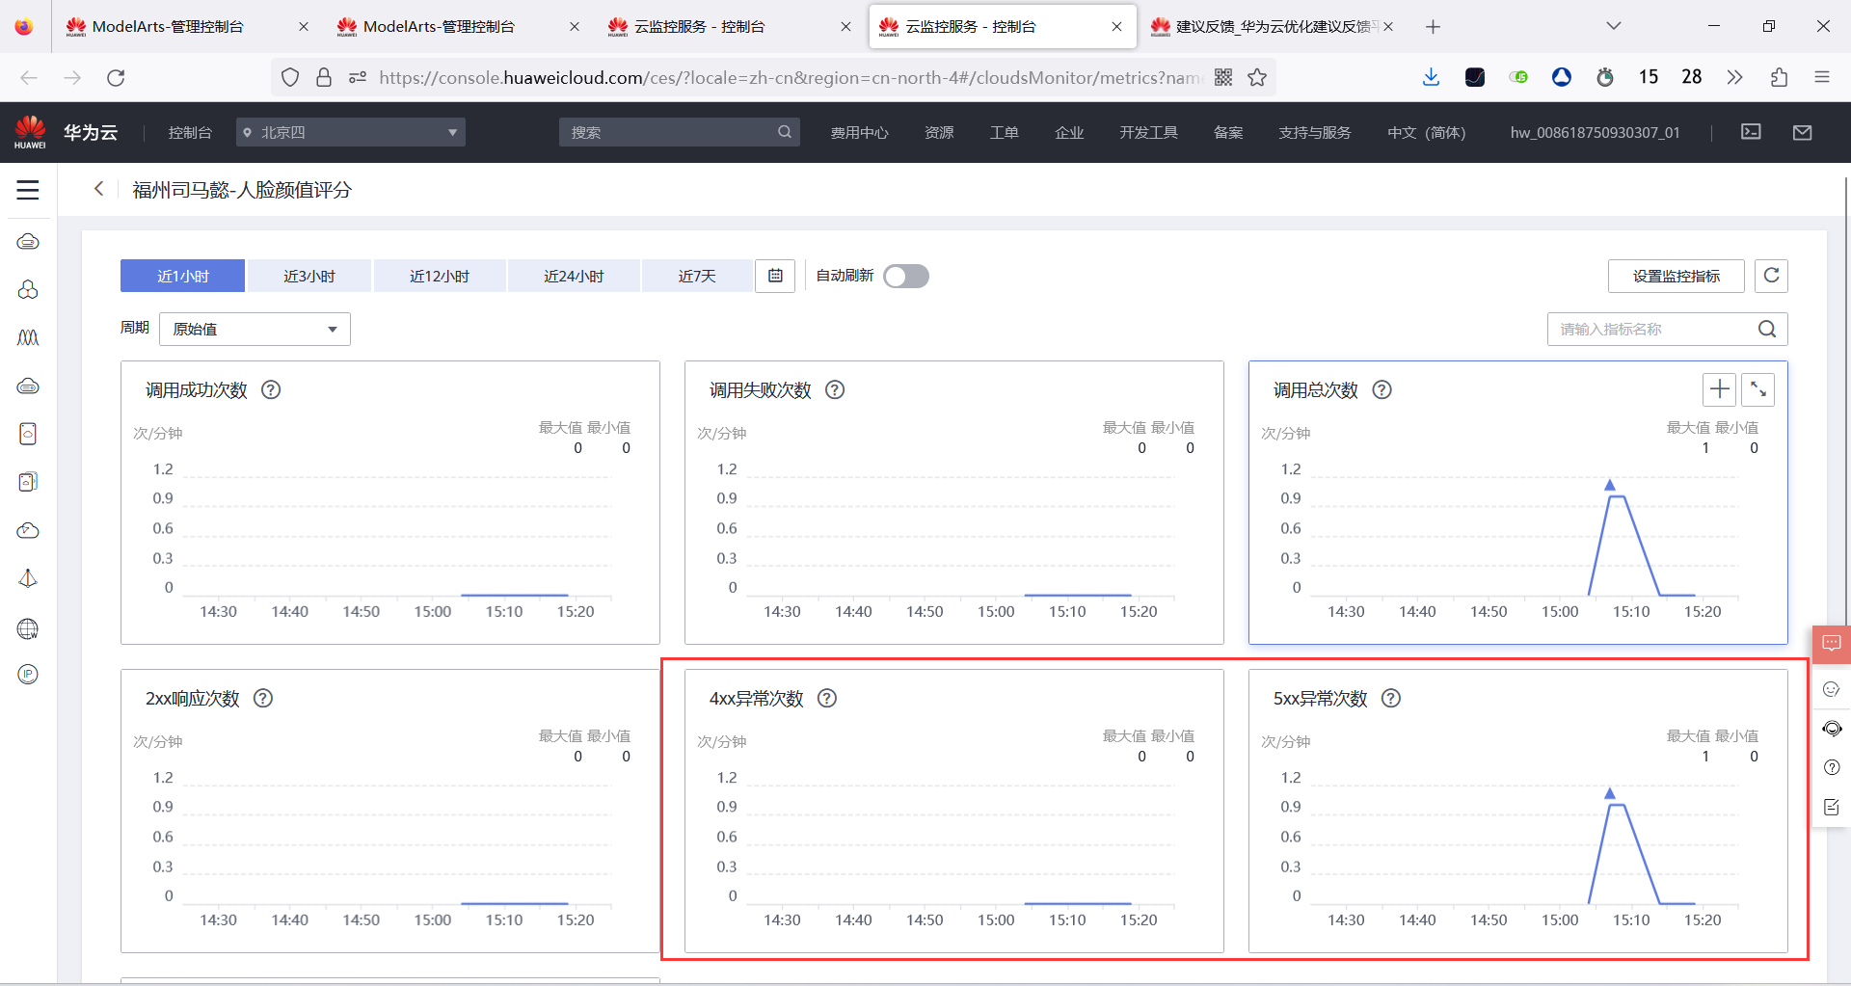
Task: Open the Firefox extensions puzzle icon
Action: (x=1779, y=77)
